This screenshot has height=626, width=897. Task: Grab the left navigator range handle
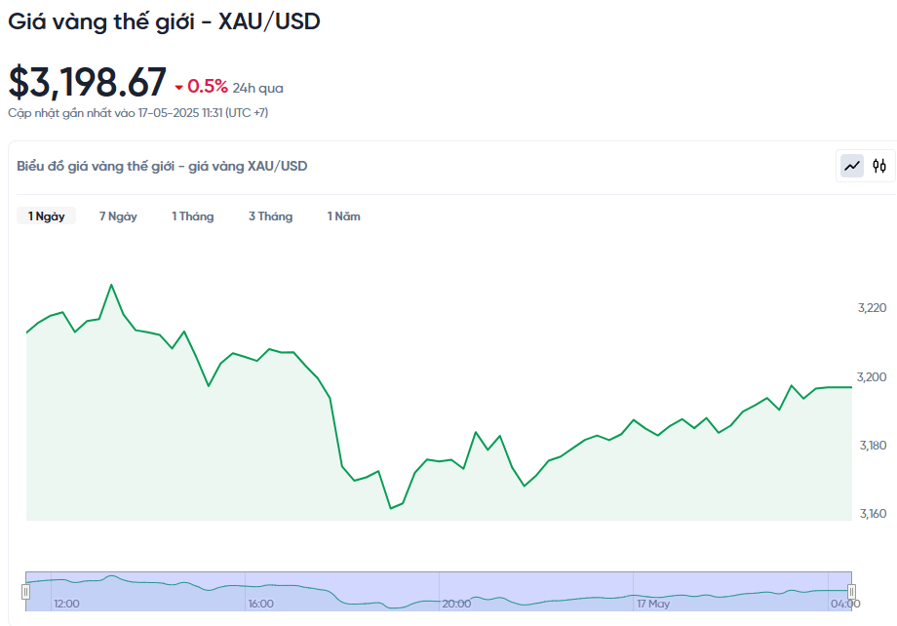tap(25, 591)
